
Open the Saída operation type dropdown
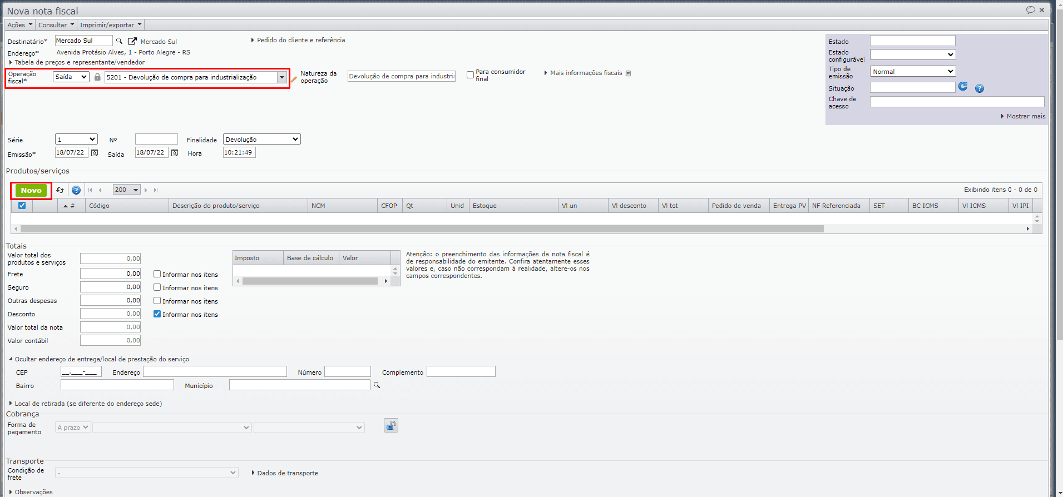(x=71, y=77)
